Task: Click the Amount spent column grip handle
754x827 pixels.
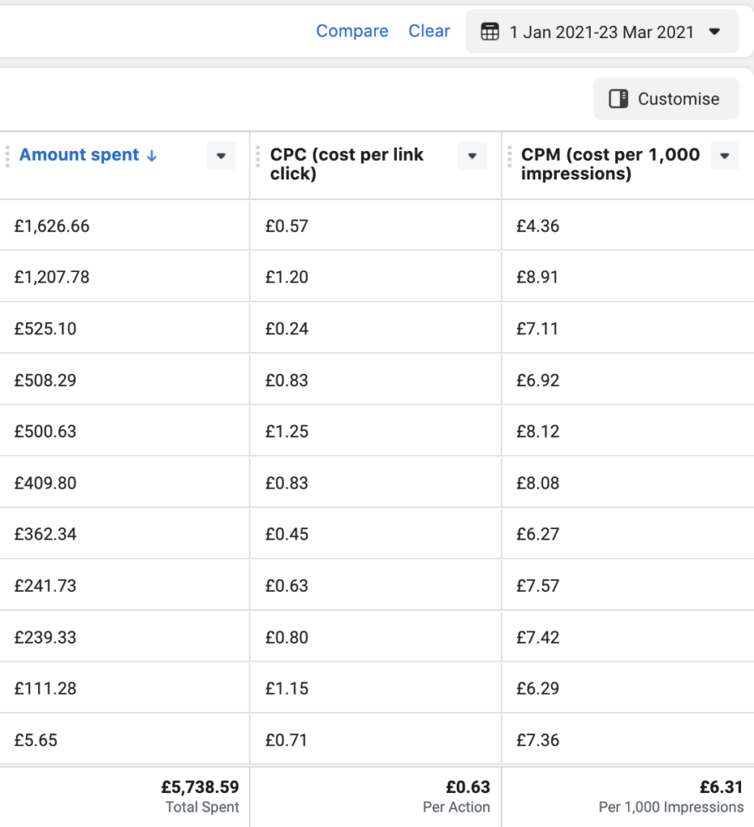Action: (6, 155)
